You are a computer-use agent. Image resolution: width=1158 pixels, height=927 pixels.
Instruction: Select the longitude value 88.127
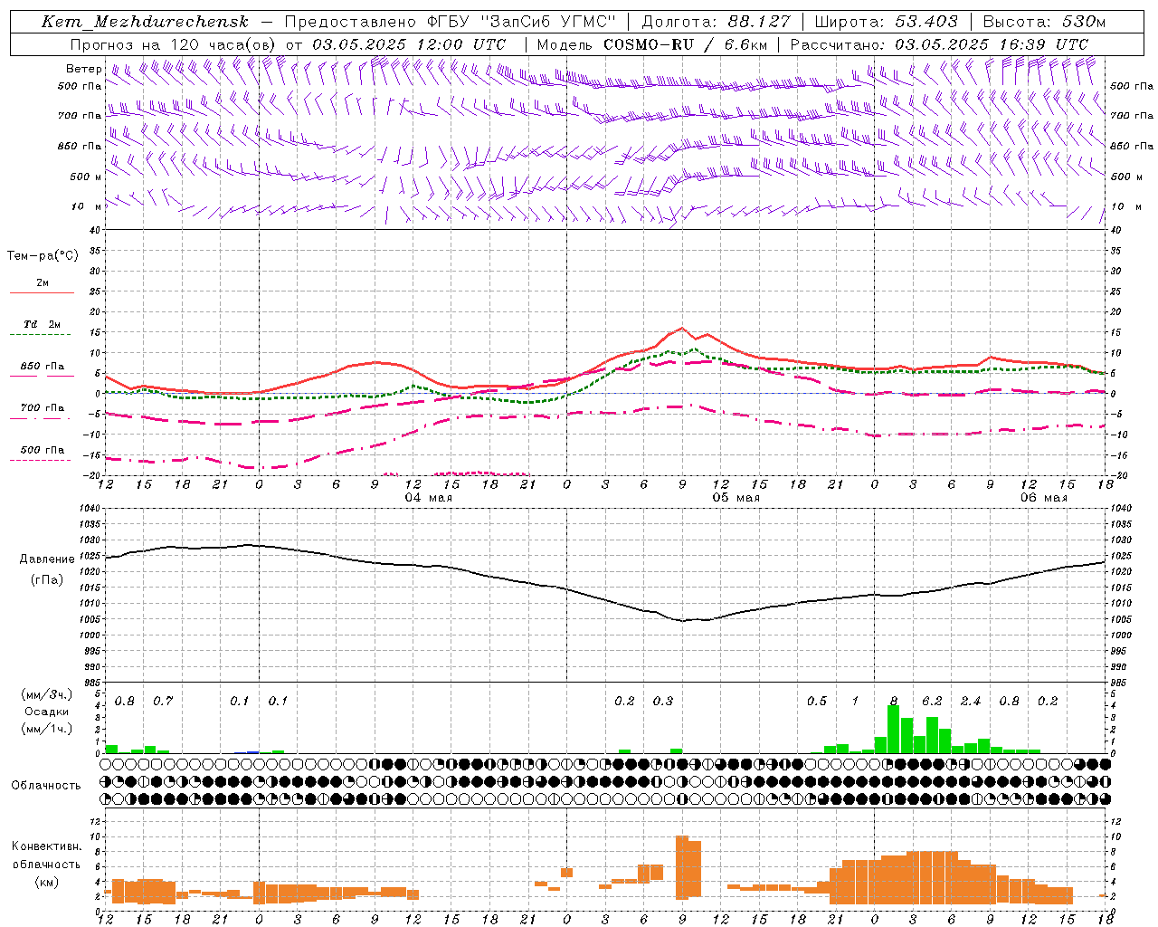(x=759, y=22)
